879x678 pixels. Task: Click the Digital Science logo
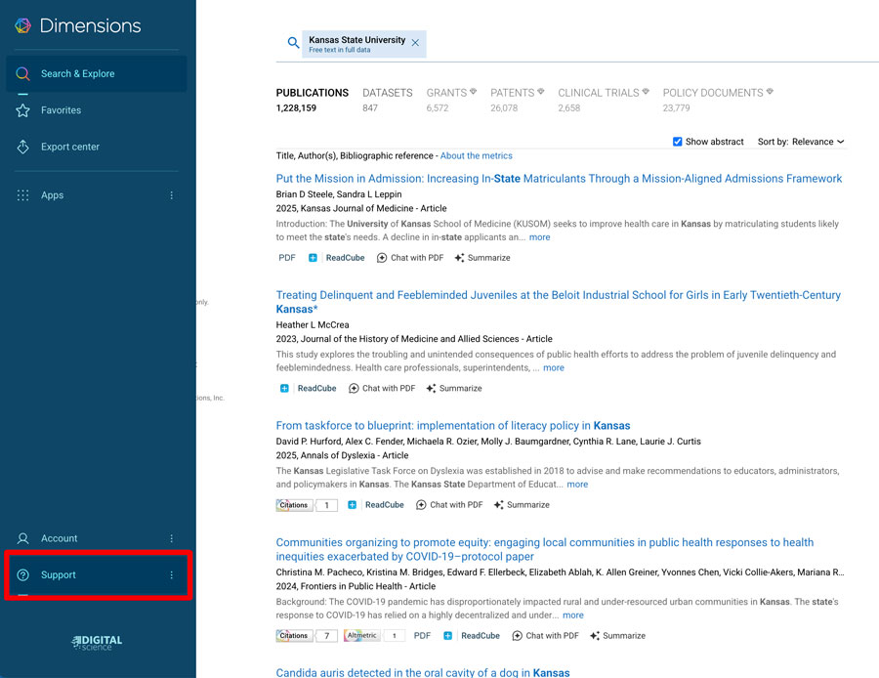[x=98, y=642]
